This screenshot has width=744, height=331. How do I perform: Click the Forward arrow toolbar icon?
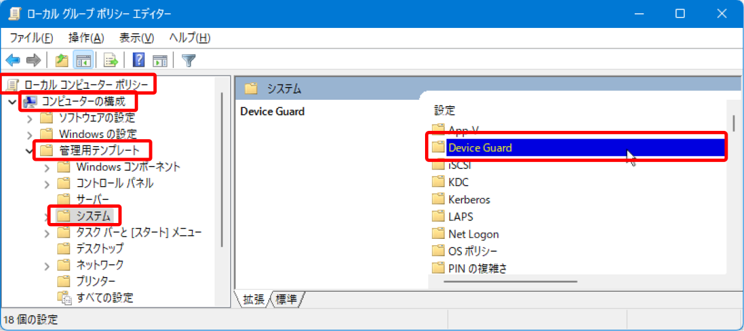[x=33, y=60]
